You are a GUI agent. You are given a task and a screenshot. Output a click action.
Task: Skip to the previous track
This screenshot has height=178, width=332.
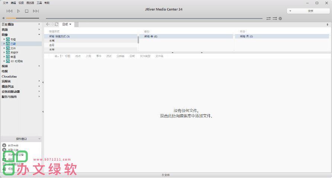click(9, 11)
